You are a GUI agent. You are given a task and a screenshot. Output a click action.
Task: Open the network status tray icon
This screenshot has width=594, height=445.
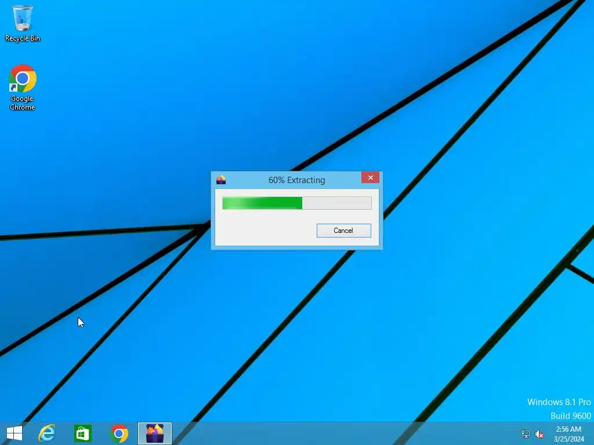526,434
